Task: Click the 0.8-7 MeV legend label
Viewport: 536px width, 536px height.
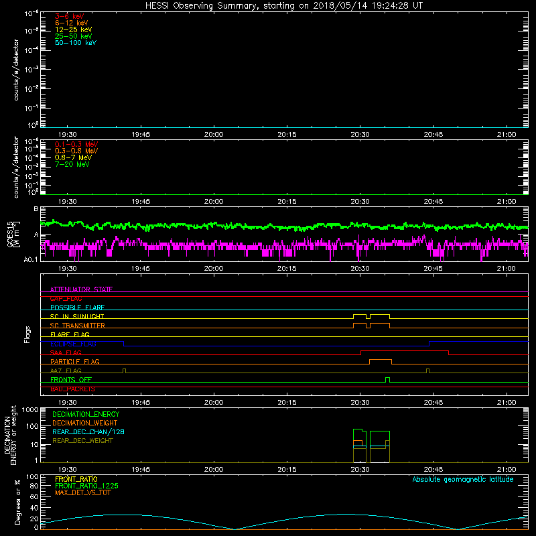Action: (x=73, y=157)
